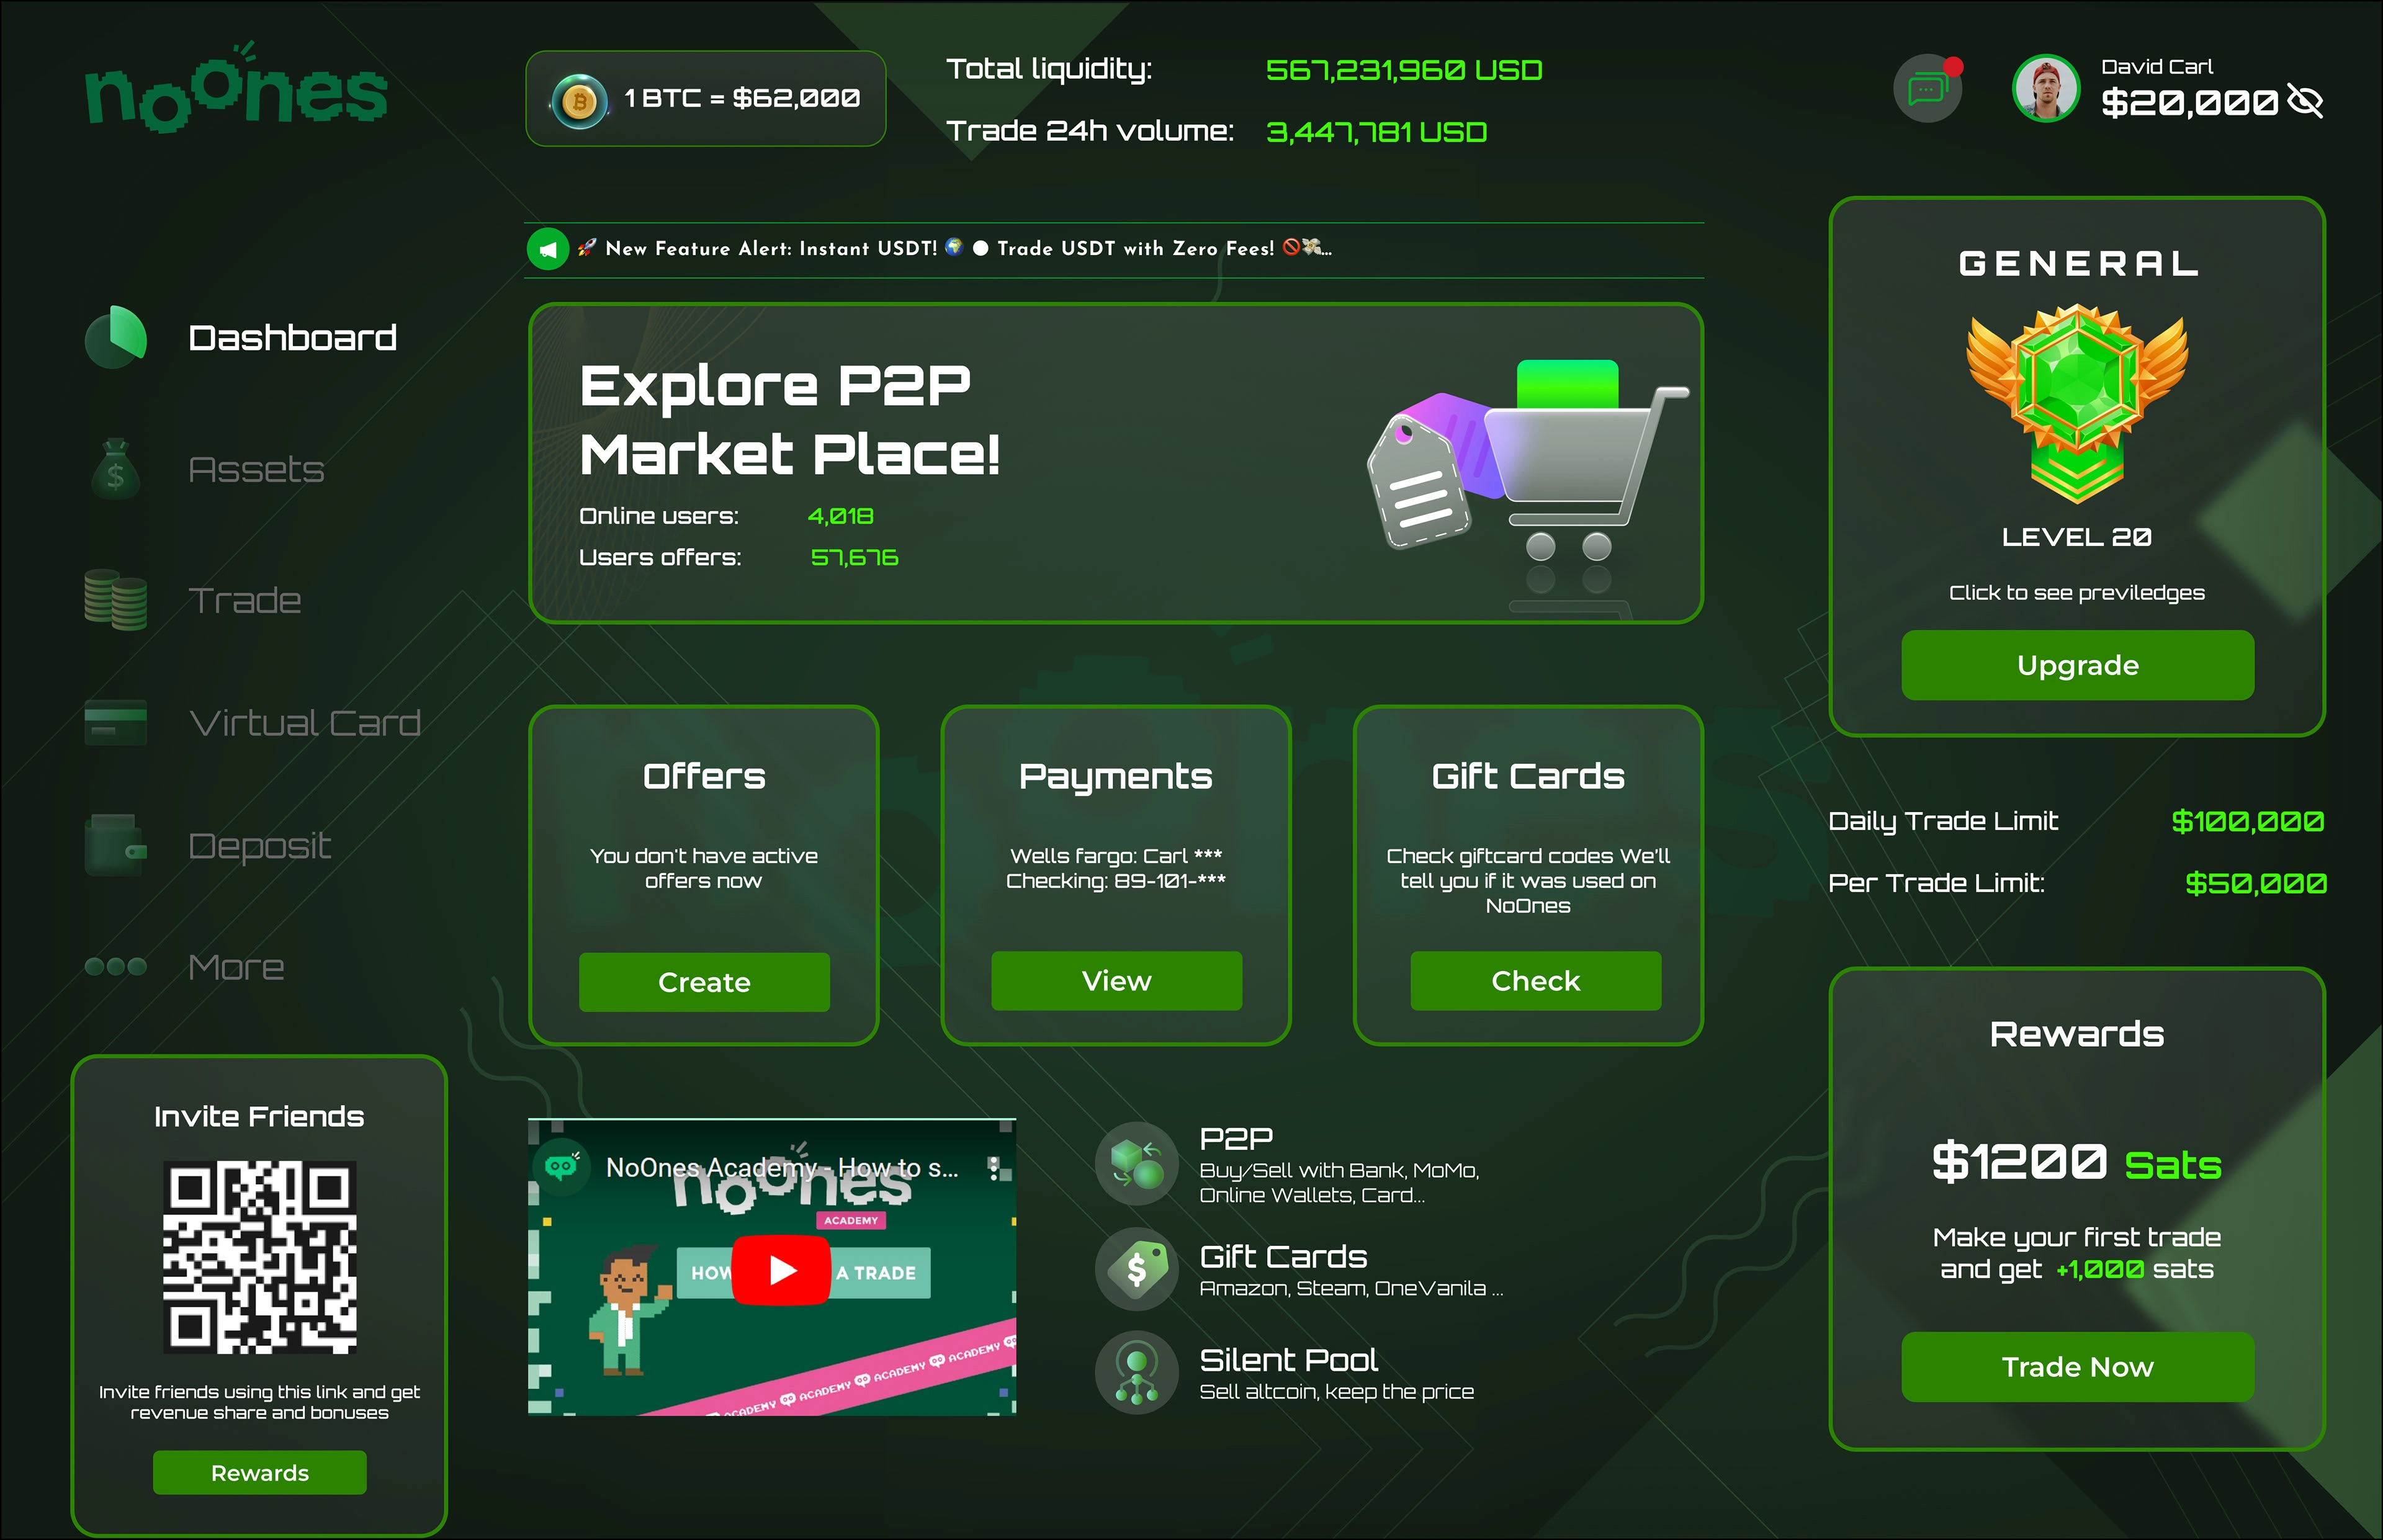The image size is (2383, 1540).
Task: Click the Bitcoin coin icon
Action: click(x=579, y=101)
